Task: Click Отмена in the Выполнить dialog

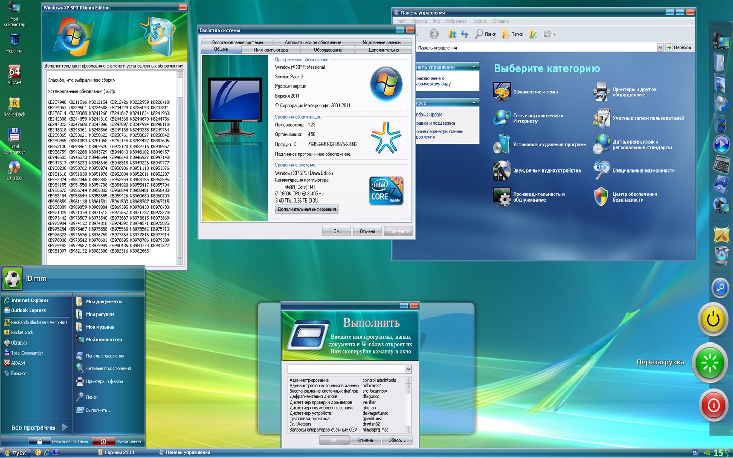Action: [365, 440]
